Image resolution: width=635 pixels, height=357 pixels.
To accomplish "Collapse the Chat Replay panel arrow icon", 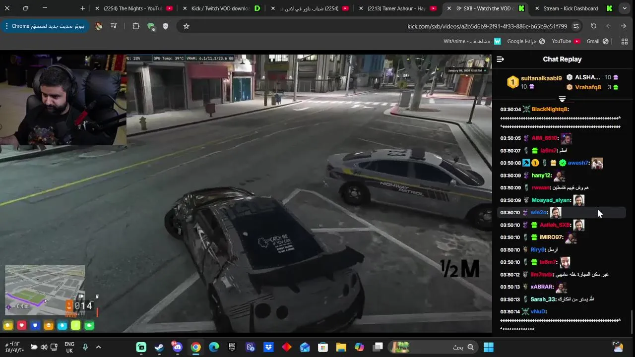I will [500, 59].
